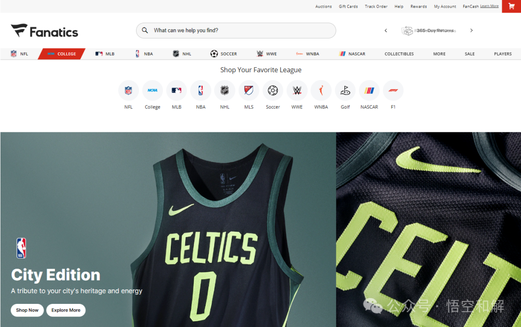
Task: Open the MLB navigation menu
Action: tap(105, 54)
